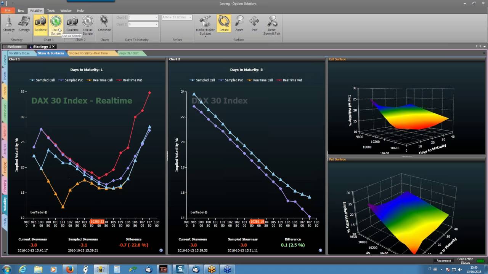The height and width of the screenshot is (274, 488).
Task: Open the Tools ribbon tab
Action: pyautogui.click(x=51, y=11)
